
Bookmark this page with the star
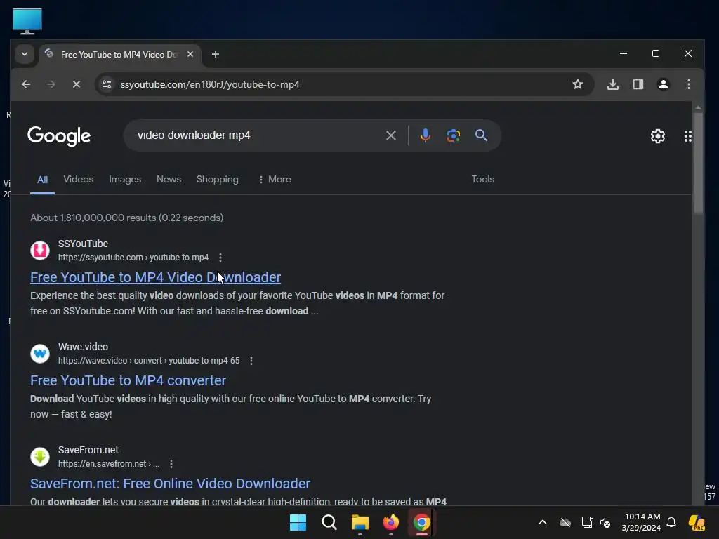(578, 84)
